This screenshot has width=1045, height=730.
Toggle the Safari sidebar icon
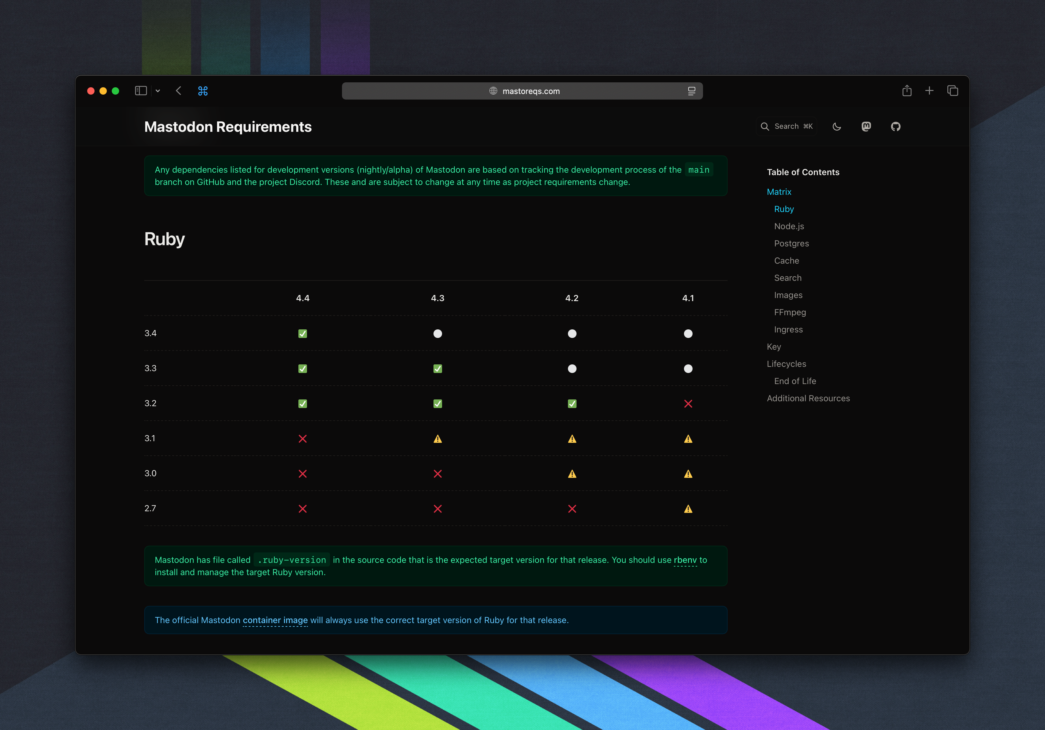click(141, 91)
